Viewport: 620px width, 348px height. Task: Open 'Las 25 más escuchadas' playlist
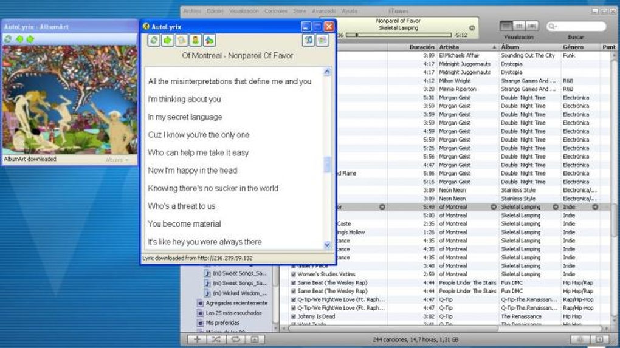(x=233, y=313)
